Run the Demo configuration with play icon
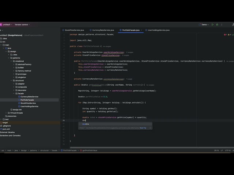The image size is (234, 175). click(x=213, y=25)
